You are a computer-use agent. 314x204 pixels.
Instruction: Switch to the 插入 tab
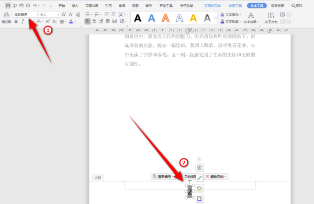(75, 6)
